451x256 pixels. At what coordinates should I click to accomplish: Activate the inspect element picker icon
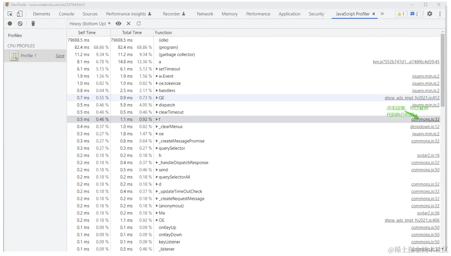(10, 14)
